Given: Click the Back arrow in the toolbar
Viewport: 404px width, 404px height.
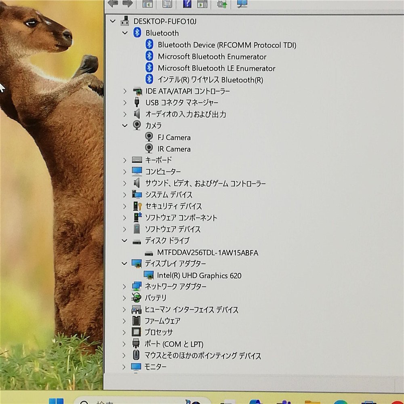Looking at the screenshot, I should [x=113, y=3].
